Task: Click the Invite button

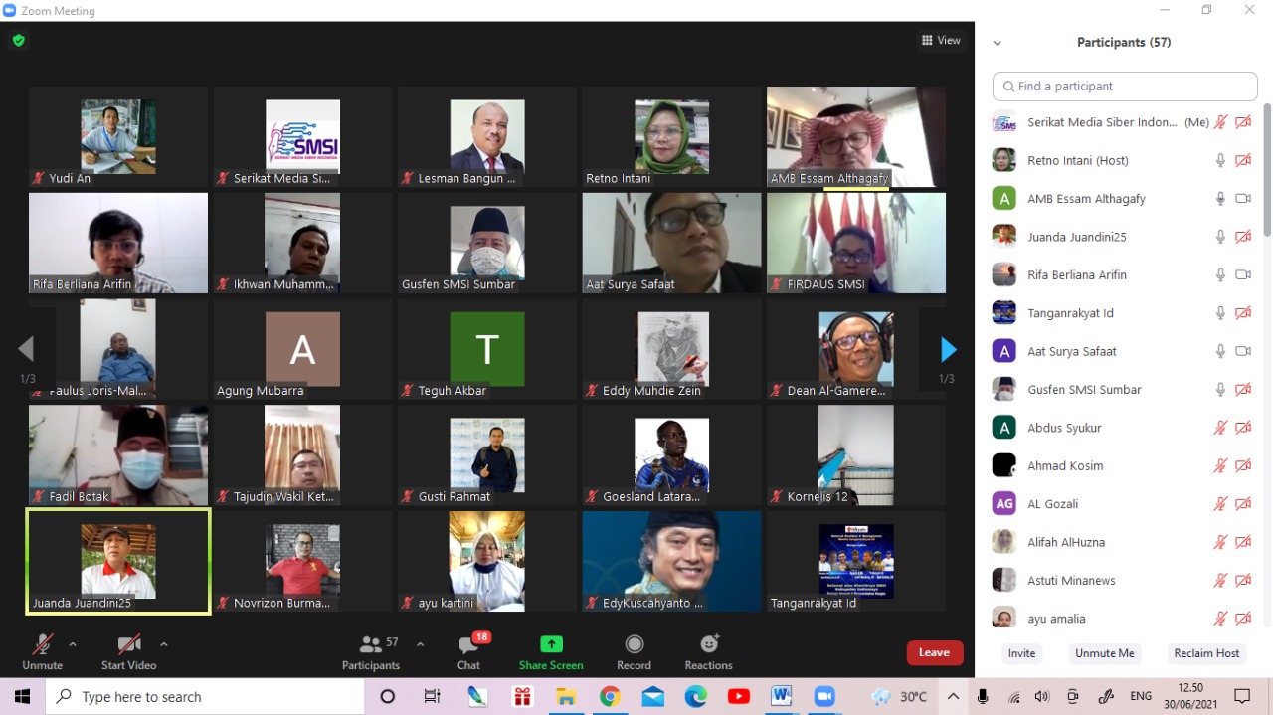Action: 1021,653
